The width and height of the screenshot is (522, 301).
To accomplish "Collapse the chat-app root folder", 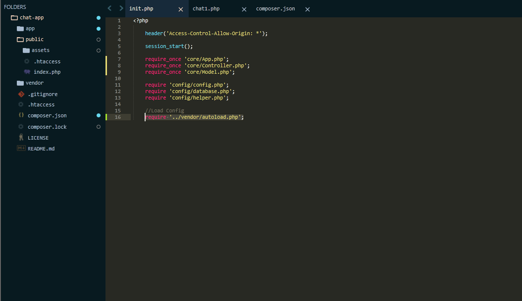I will coord(13,17).
